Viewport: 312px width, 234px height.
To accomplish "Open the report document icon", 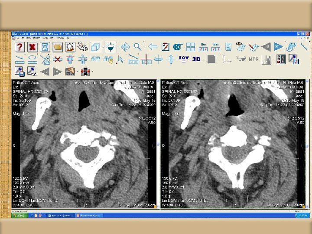I will click(x=228, y=47).
